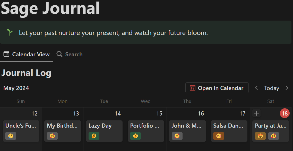
Task: Go to the previous month using left chevron
Action: pos(256,88)
